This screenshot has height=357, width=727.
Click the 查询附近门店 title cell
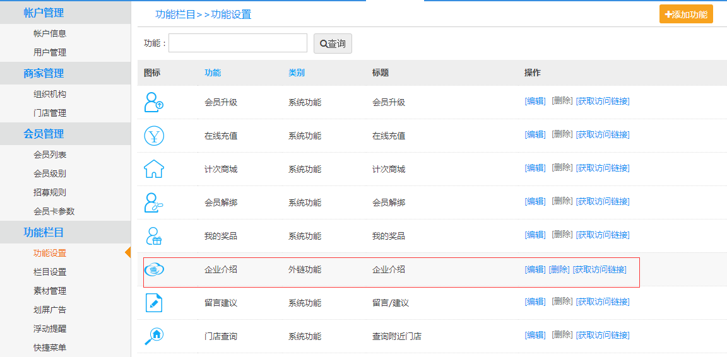(396, 336)
